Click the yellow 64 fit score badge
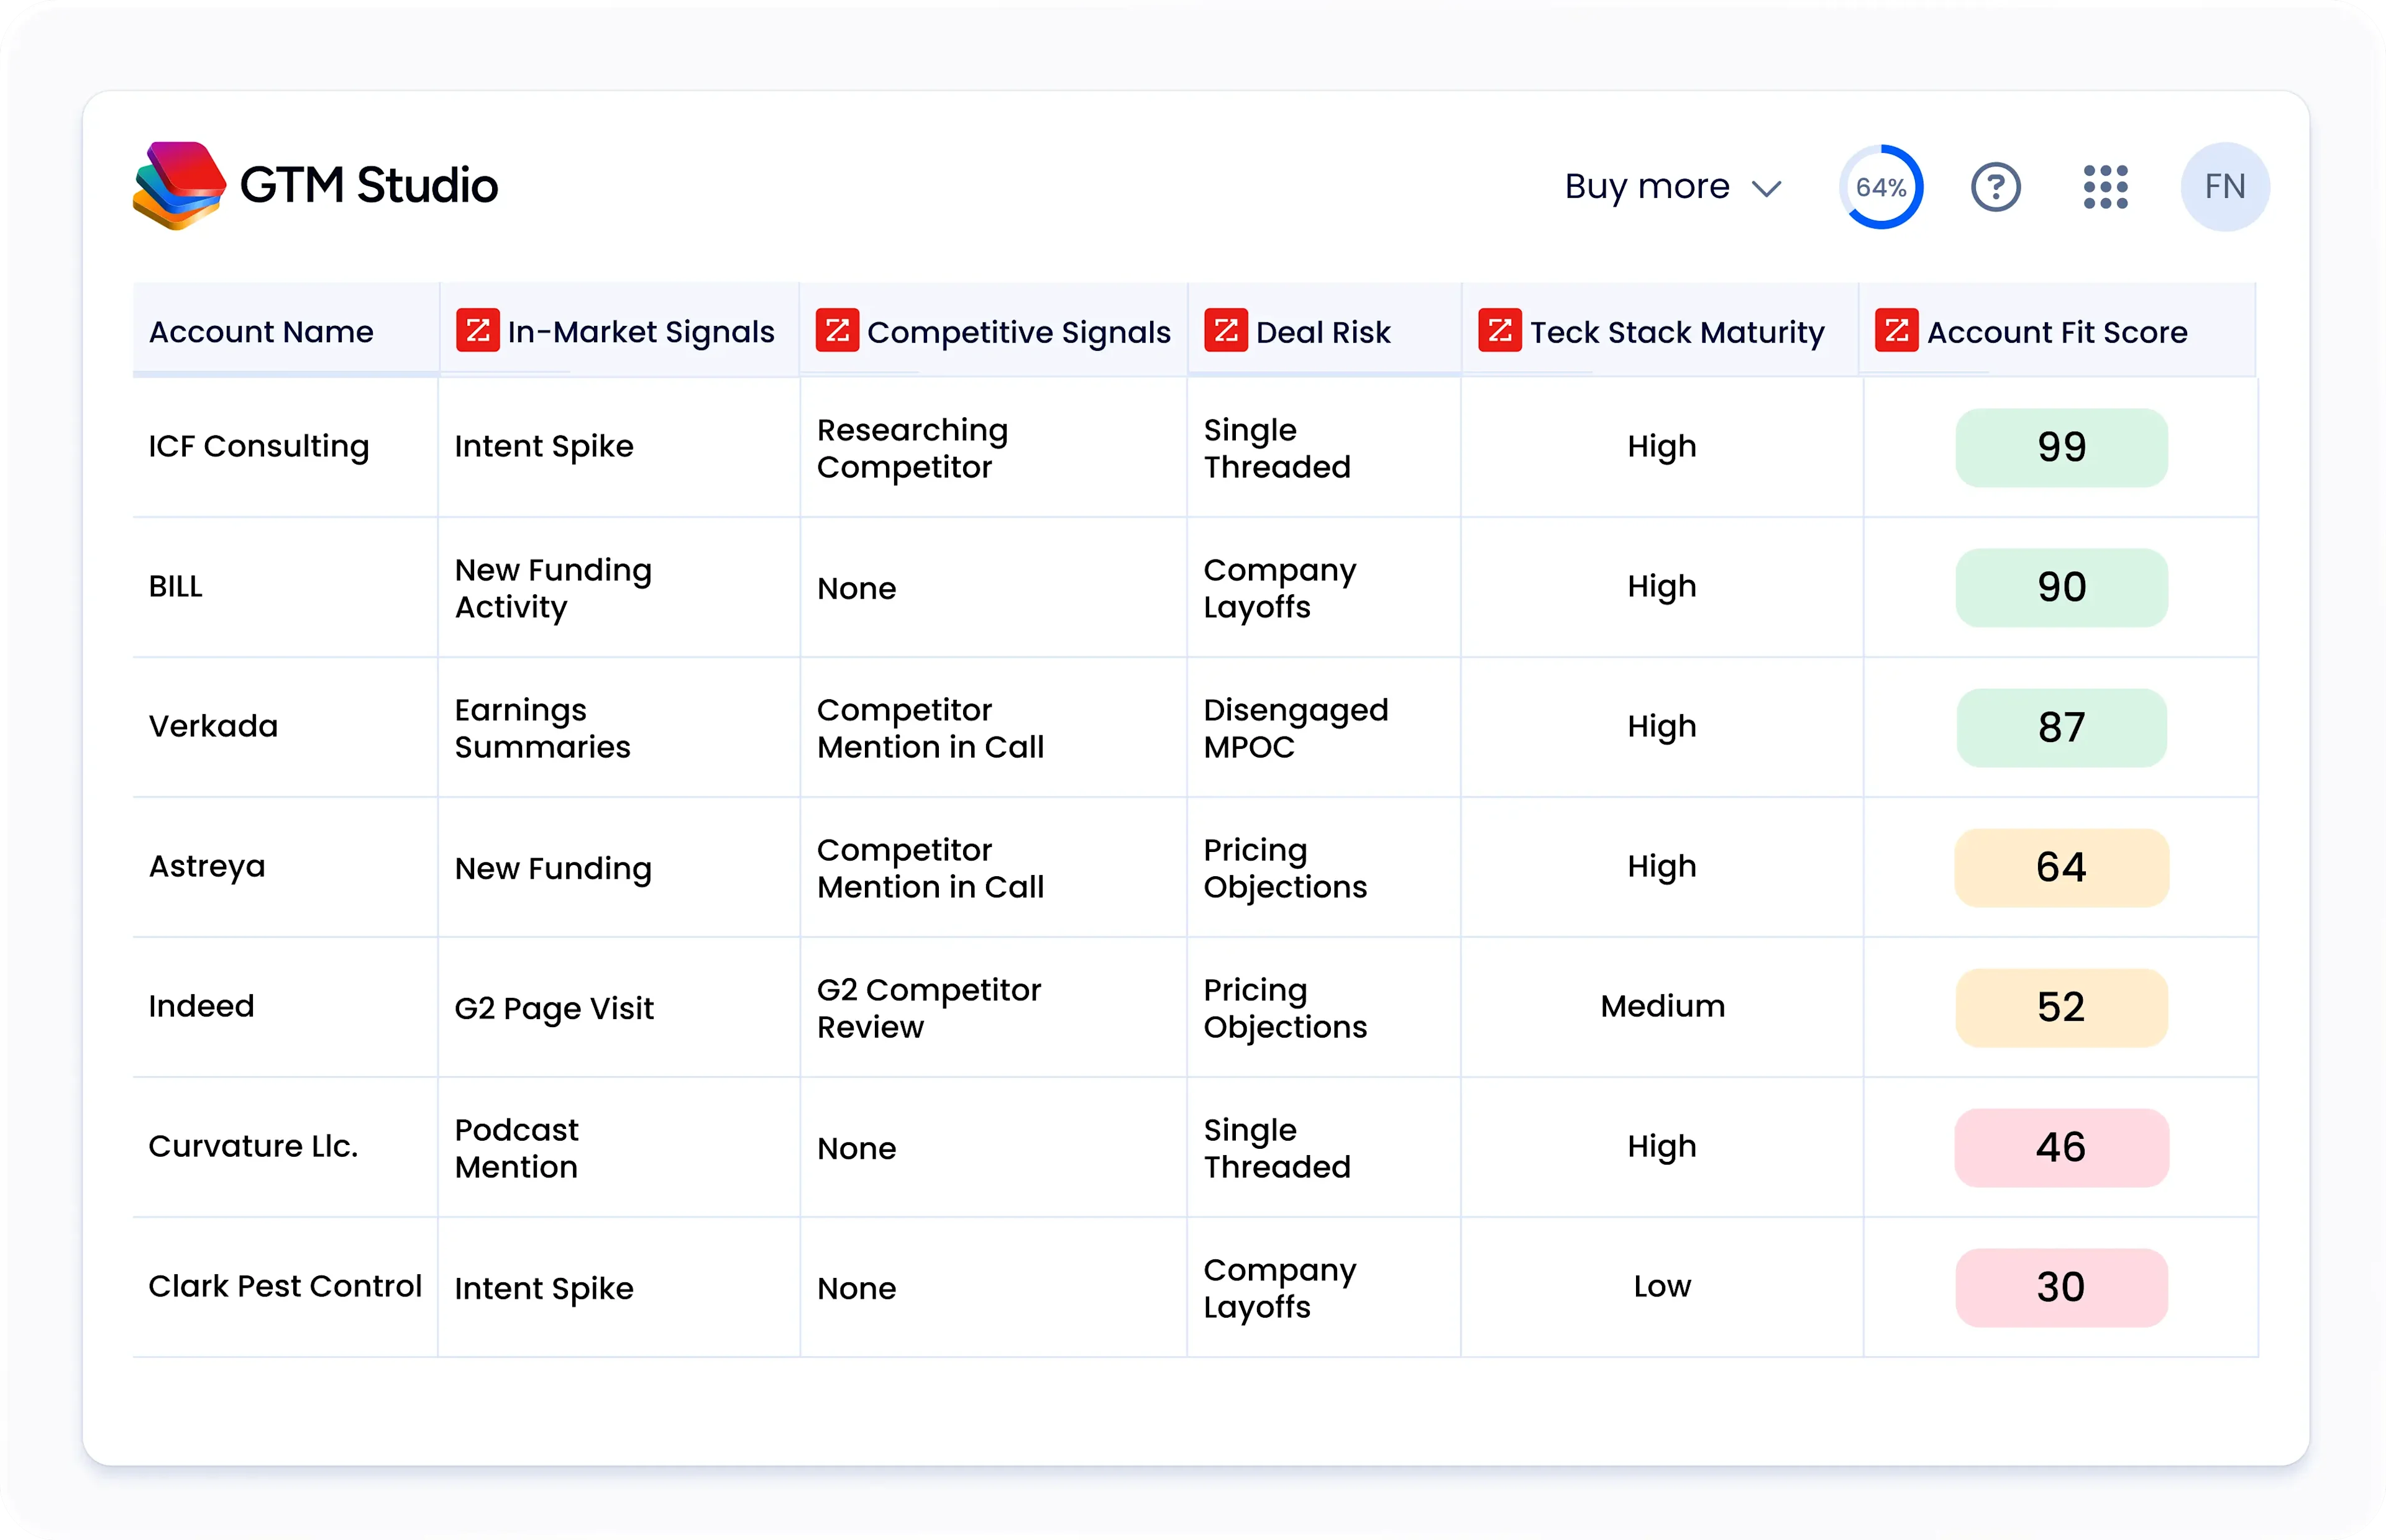The image size is (2386, 1540). tap(2062, 867)
